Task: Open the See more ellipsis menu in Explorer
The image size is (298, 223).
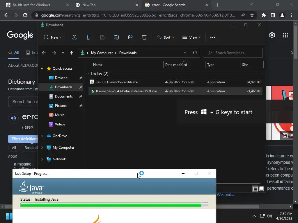Action: pos(213,37)
